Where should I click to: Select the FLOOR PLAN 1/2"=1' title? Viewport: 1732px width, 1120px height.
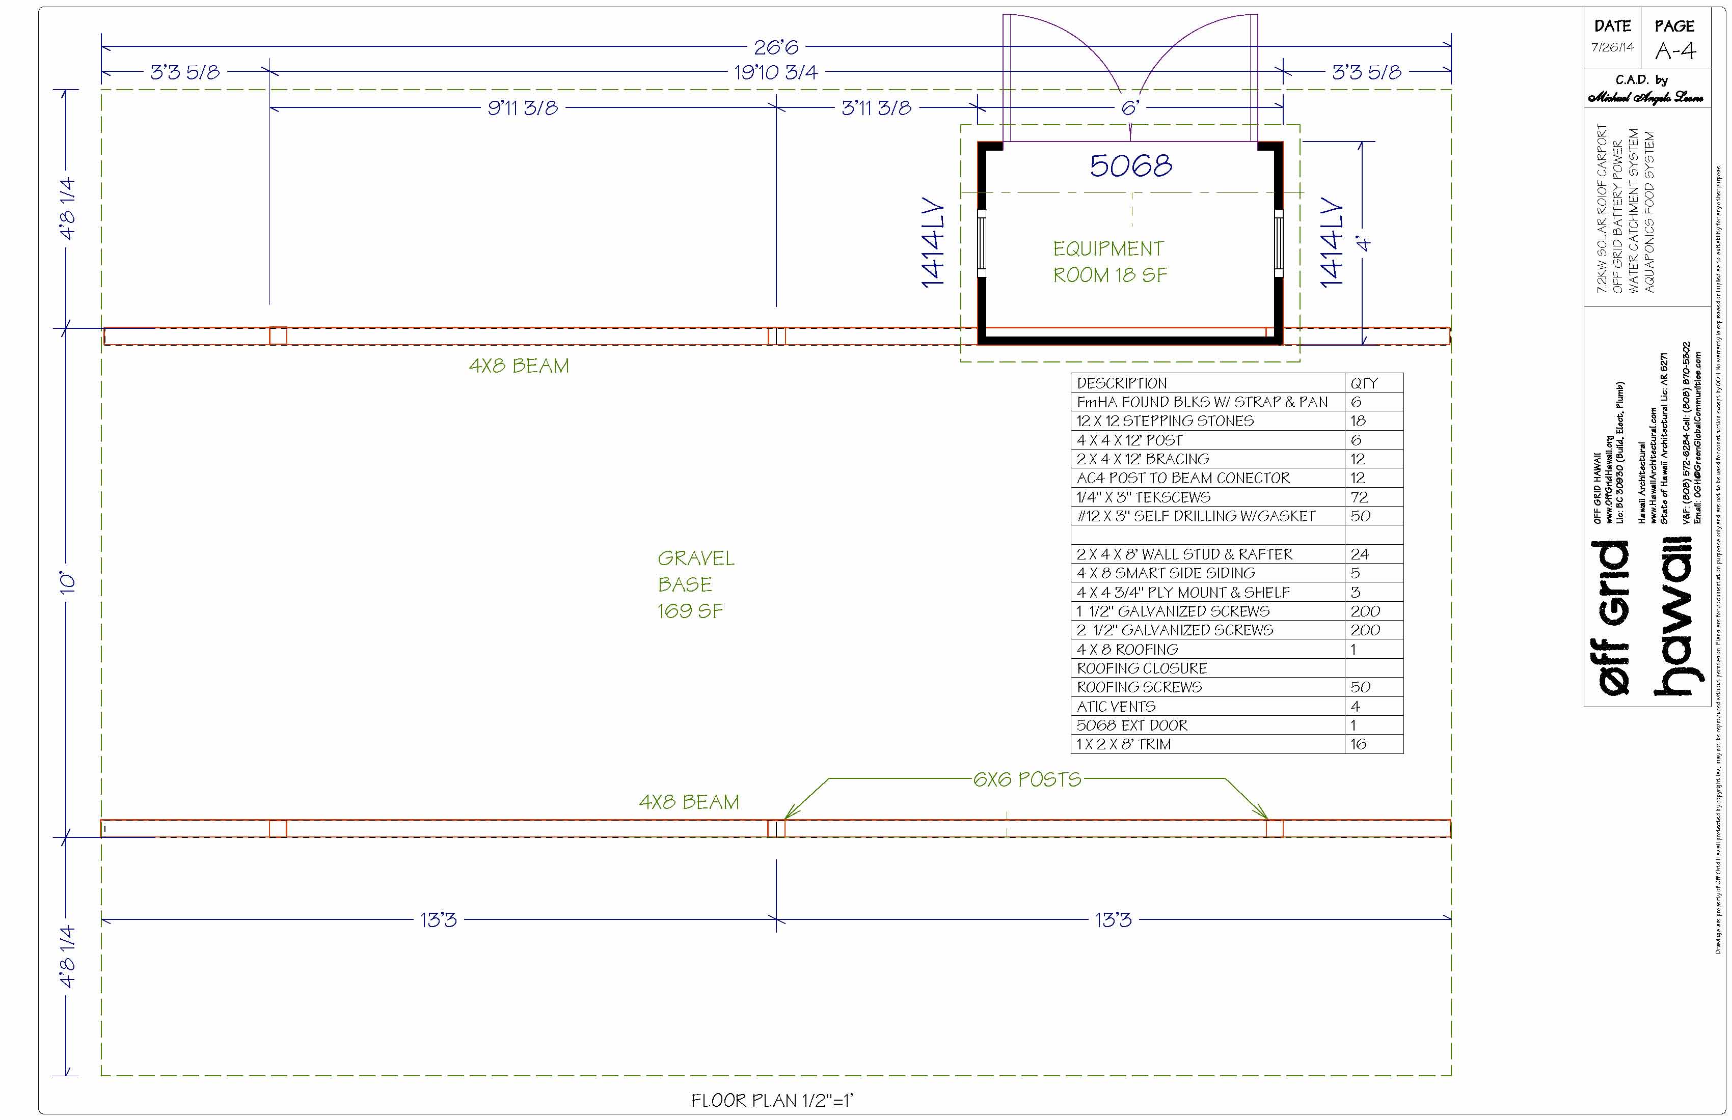tap(772, 1100)
